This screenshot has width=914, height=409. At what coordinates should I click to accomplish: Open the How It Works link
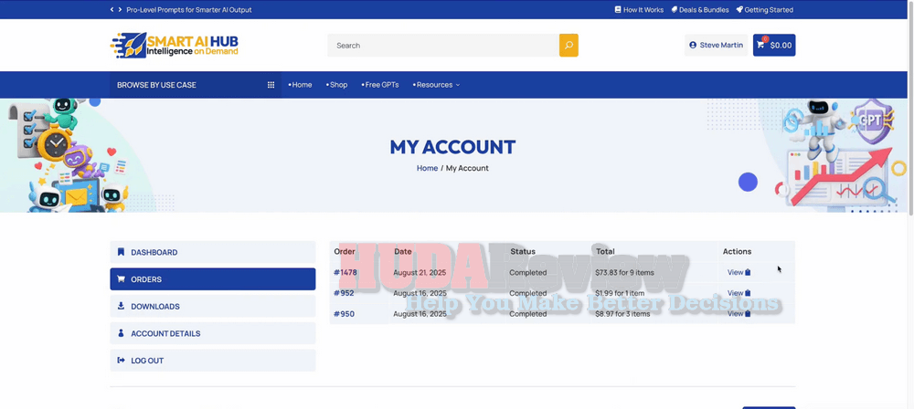point(639,10)
